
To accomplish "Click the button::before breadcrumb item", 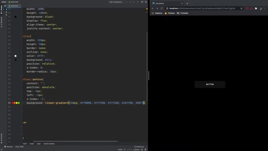I will pos(49,144).
